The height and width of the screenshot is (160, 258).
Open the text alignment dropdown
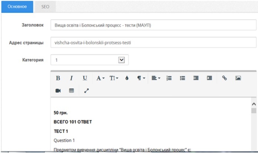tap(155, 78)
